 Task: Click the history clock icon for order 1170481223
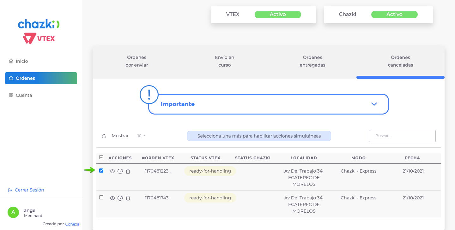(x=120, y=171)
